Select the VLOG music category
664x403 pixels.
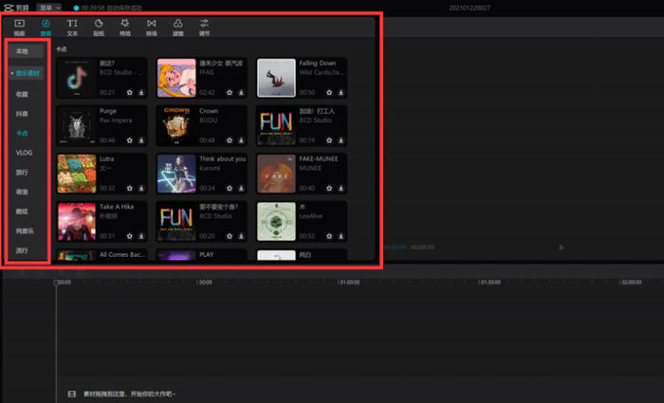coord(24,152)
